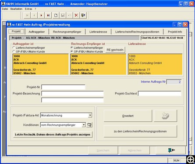Open the Extras menu
The height and width of the screenshot is (164, 195).
point(28,9)
